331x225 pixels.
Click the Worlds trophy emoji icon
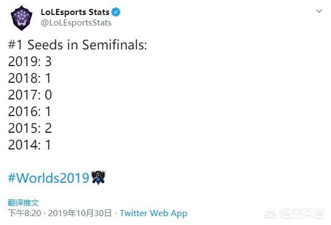(x=98, y=177)
